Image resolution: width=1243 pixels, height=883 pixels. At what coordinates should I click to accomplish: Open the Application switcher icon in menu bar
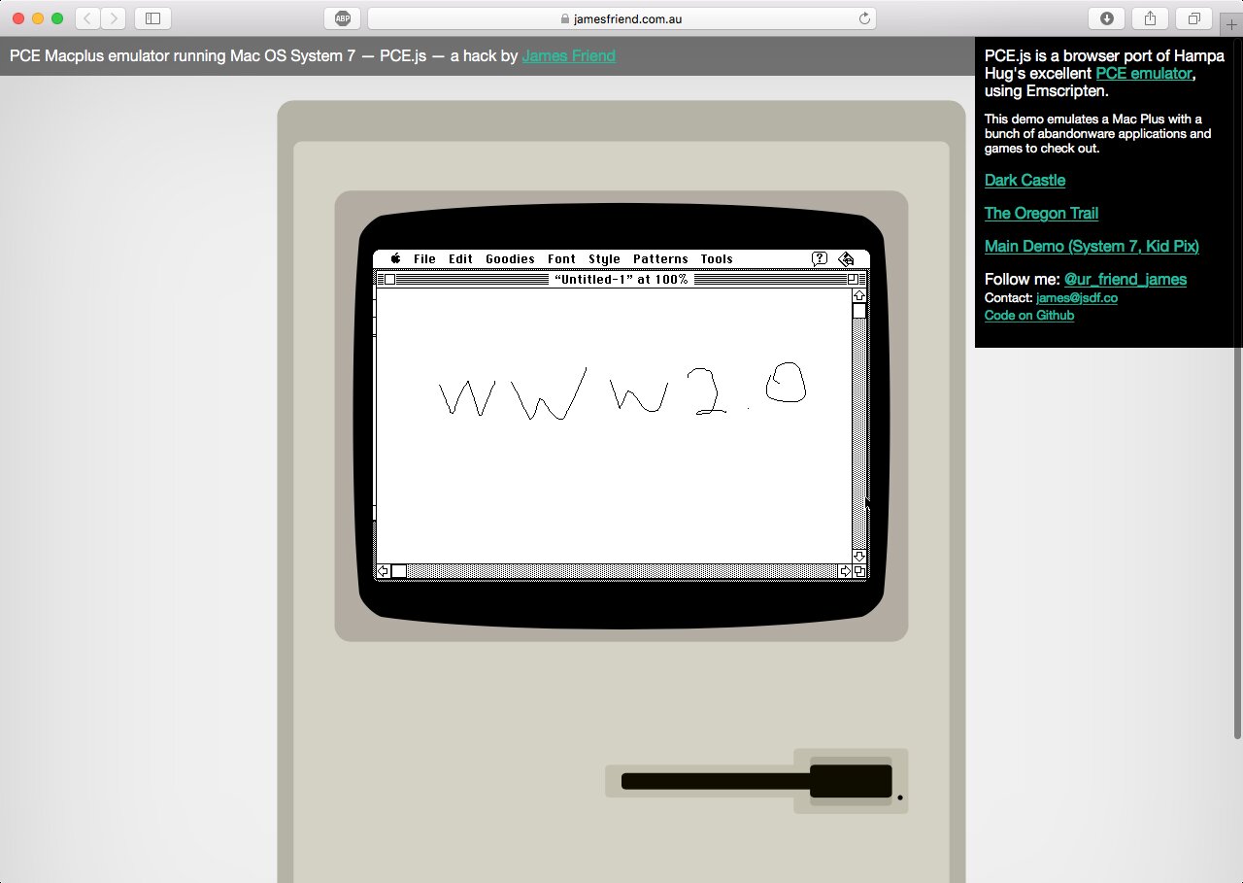click(x=846, y=258)
